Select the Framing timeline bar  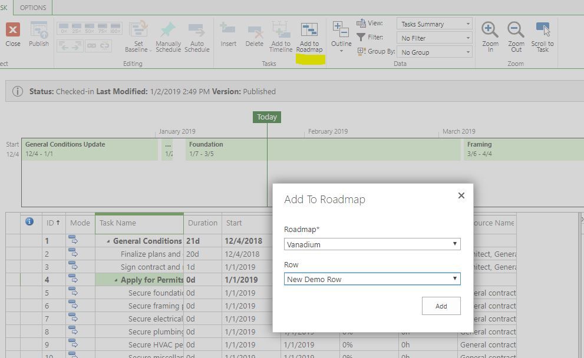click(x=524, y=149)
